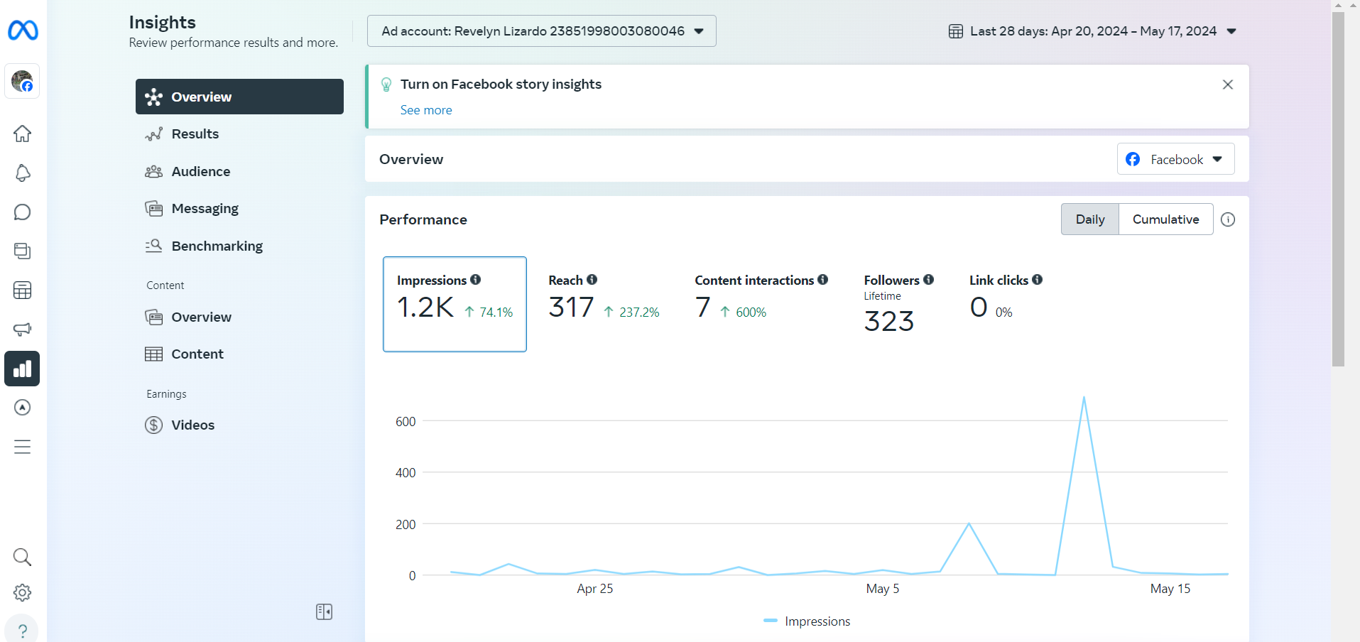Go to Audience in the sidebar

[x=201, y=171]
